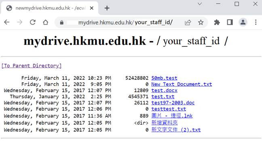
Task: Open the Chrome three-dot menu
Action: pos(256,22)
